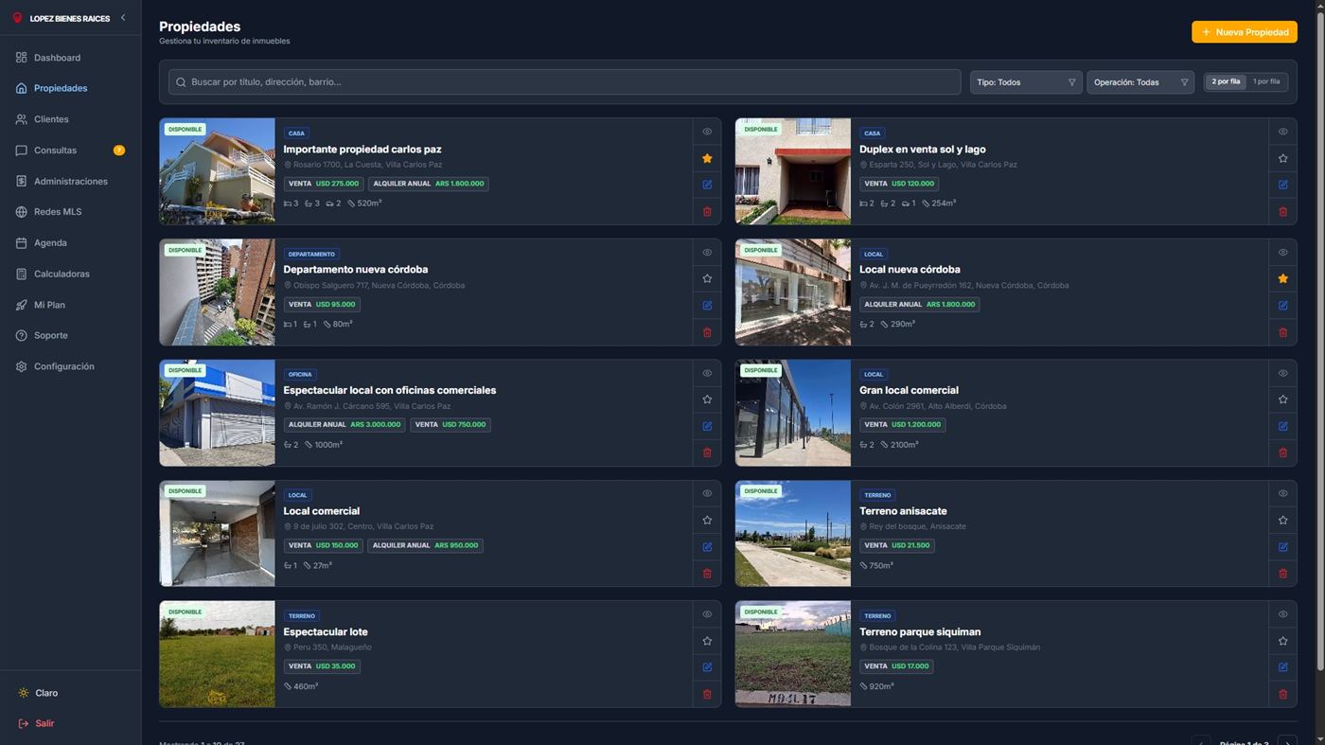Open the Operación: Todas filter dropdown

(x=1139, y=82)
